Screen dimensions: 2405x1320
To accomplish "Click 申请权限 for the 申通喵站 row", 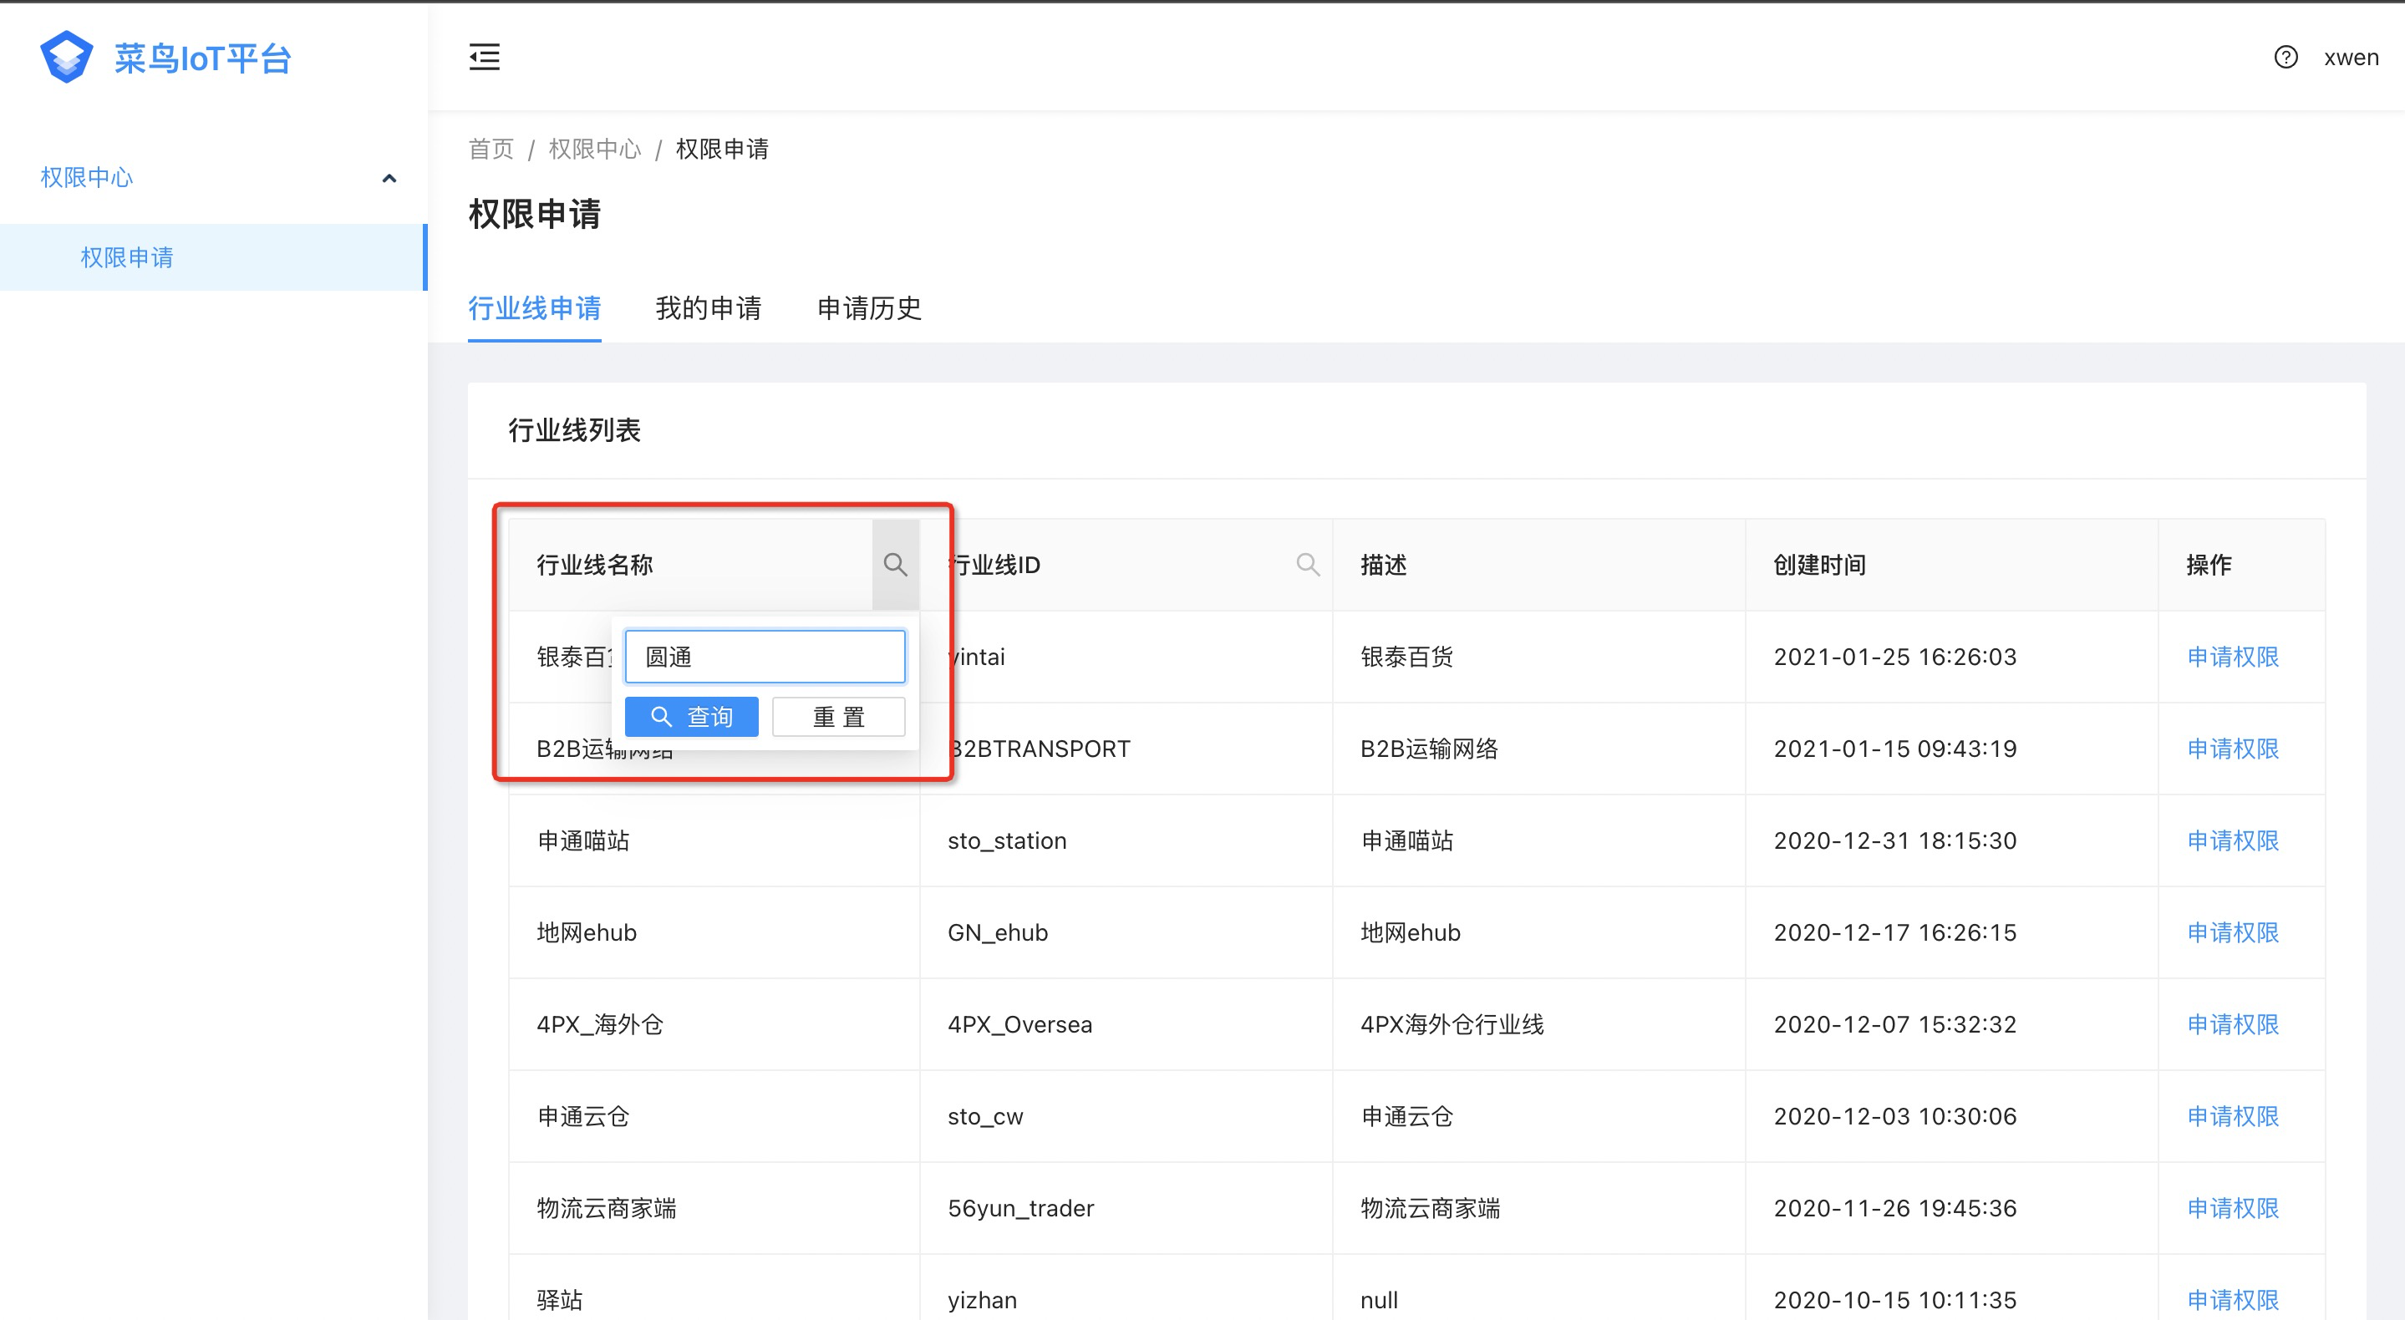I will coord(2231,840).
